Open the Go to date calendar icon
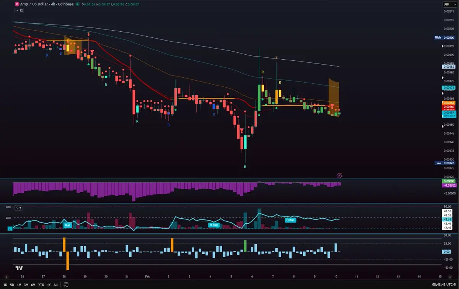The image size is (459, 289). pos(66,284)
